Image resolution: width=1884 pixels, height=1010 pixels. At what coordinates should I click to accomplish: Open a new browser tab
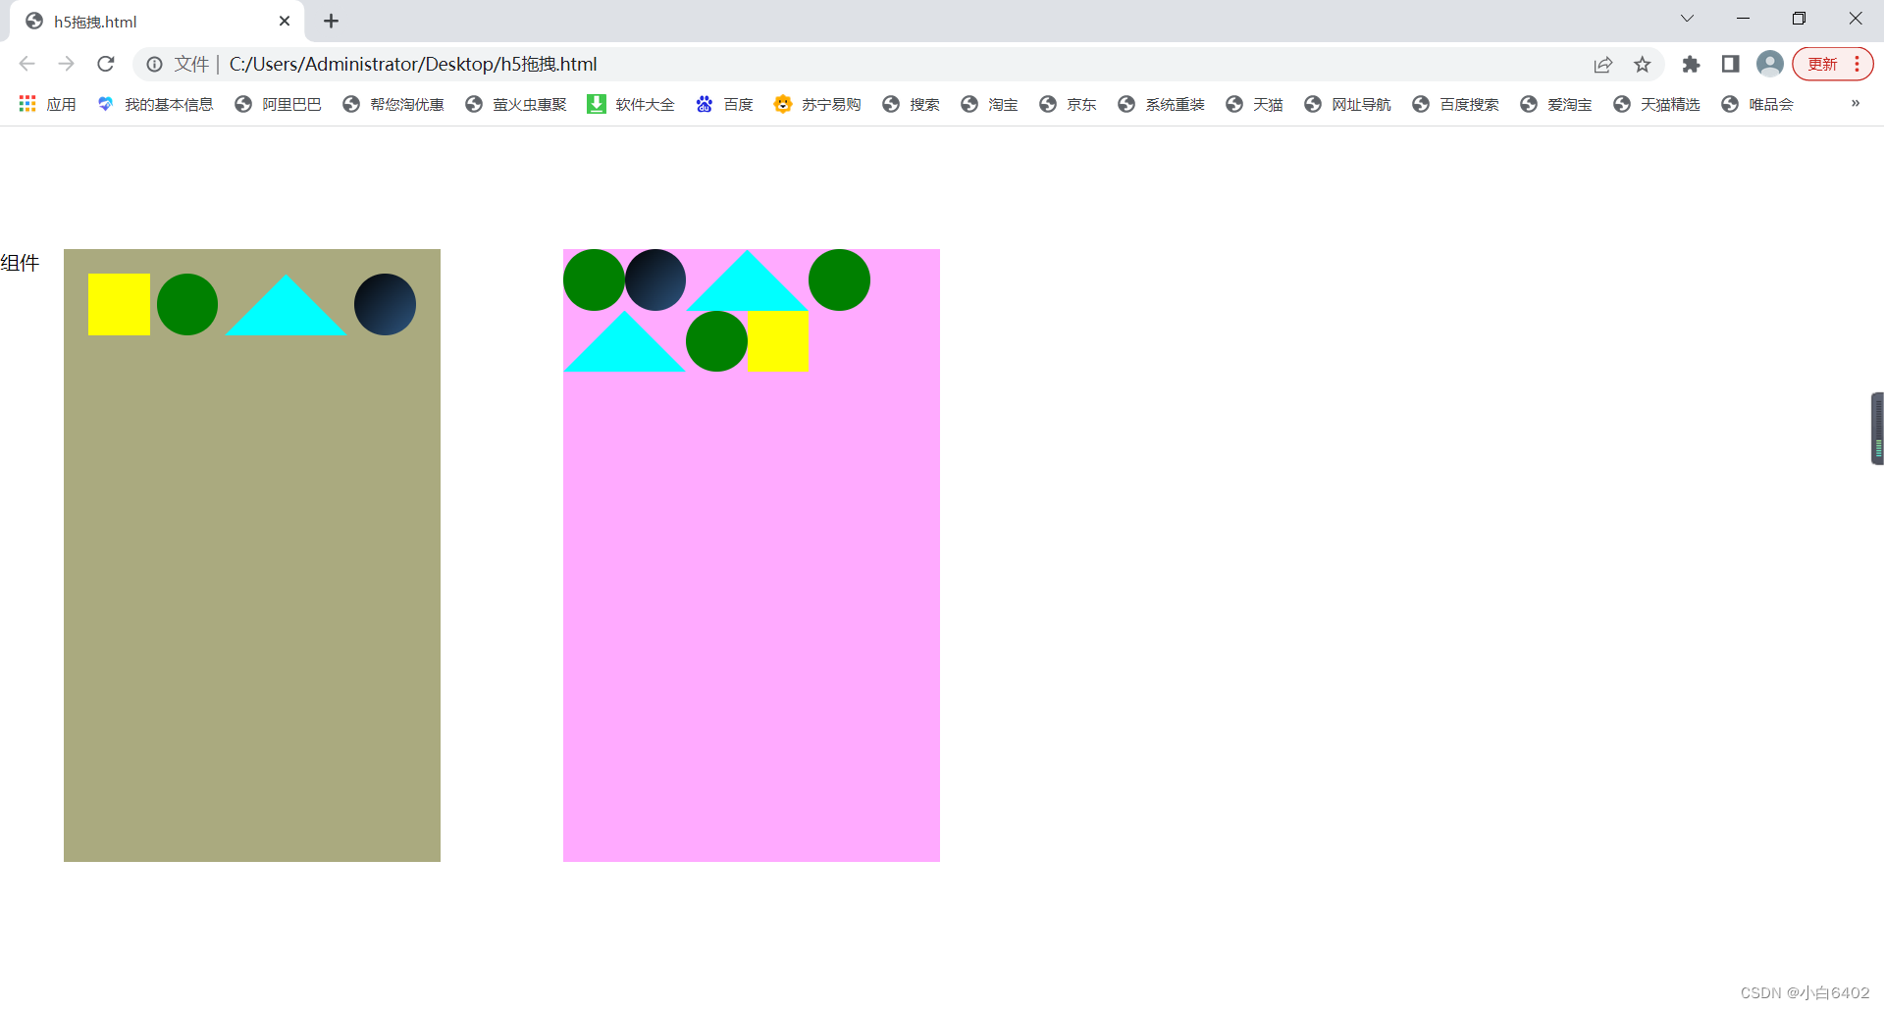pyautogui.click(x=332, y=21)
